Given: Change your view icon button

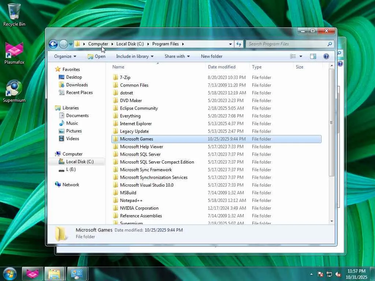Looking at the screenshot, I should [x=293, y=56].
